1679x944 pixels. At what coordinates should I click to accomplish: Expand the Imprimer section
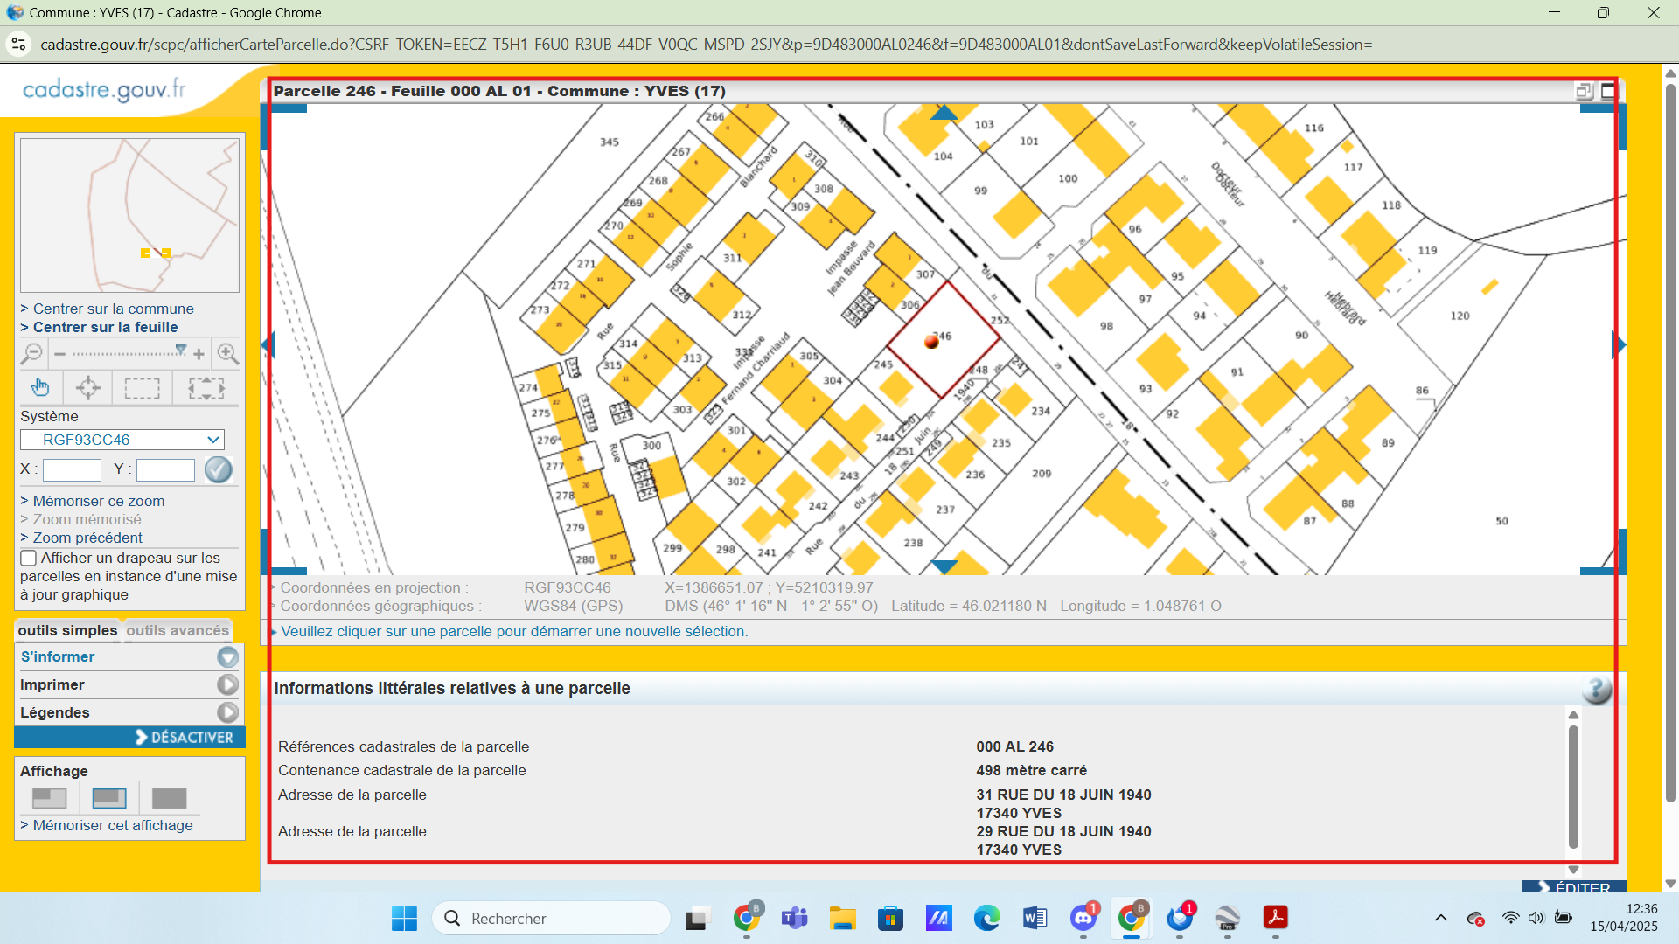coord(227,685)
